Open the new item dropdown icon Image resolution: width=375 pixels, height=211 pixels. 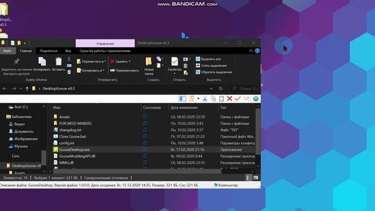coord(159,59)
